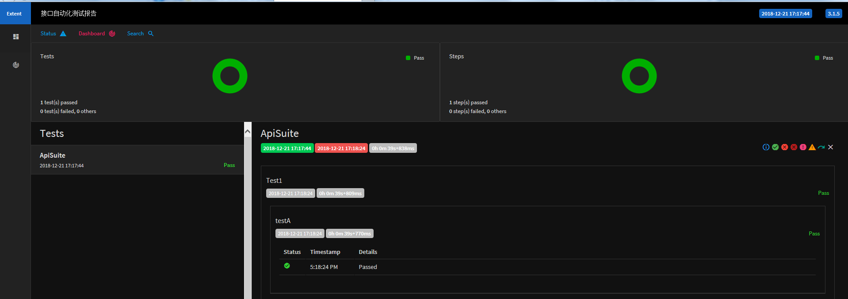Click the Timestamp column header

[x=325, y=252]
